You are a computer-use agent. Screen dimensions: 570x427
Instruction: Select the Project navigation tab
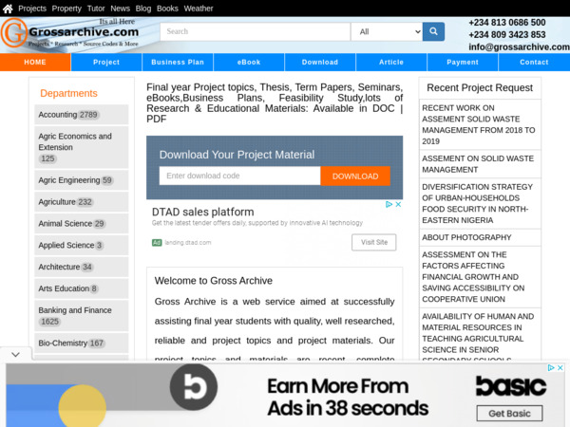click(x=106, y=62)
